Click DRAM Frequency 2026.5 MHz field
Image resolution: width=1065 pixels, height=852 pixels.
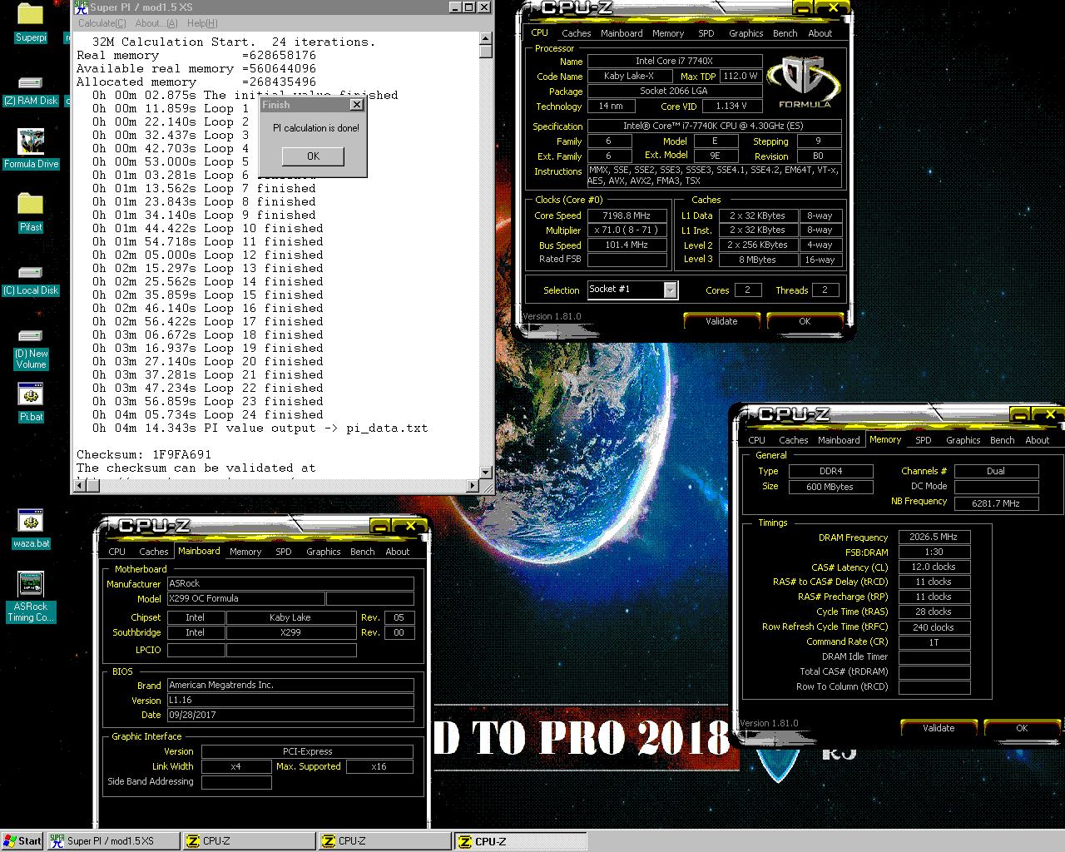coord(934,537)
